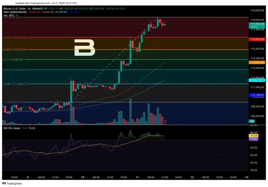Click the 109,000.00 price axis label

(257, 106)
